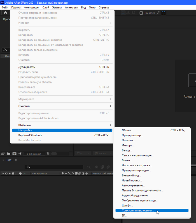The image size is (196, 223).
Task: Click the new composition icon in Project panel
Action: point(14,154)
